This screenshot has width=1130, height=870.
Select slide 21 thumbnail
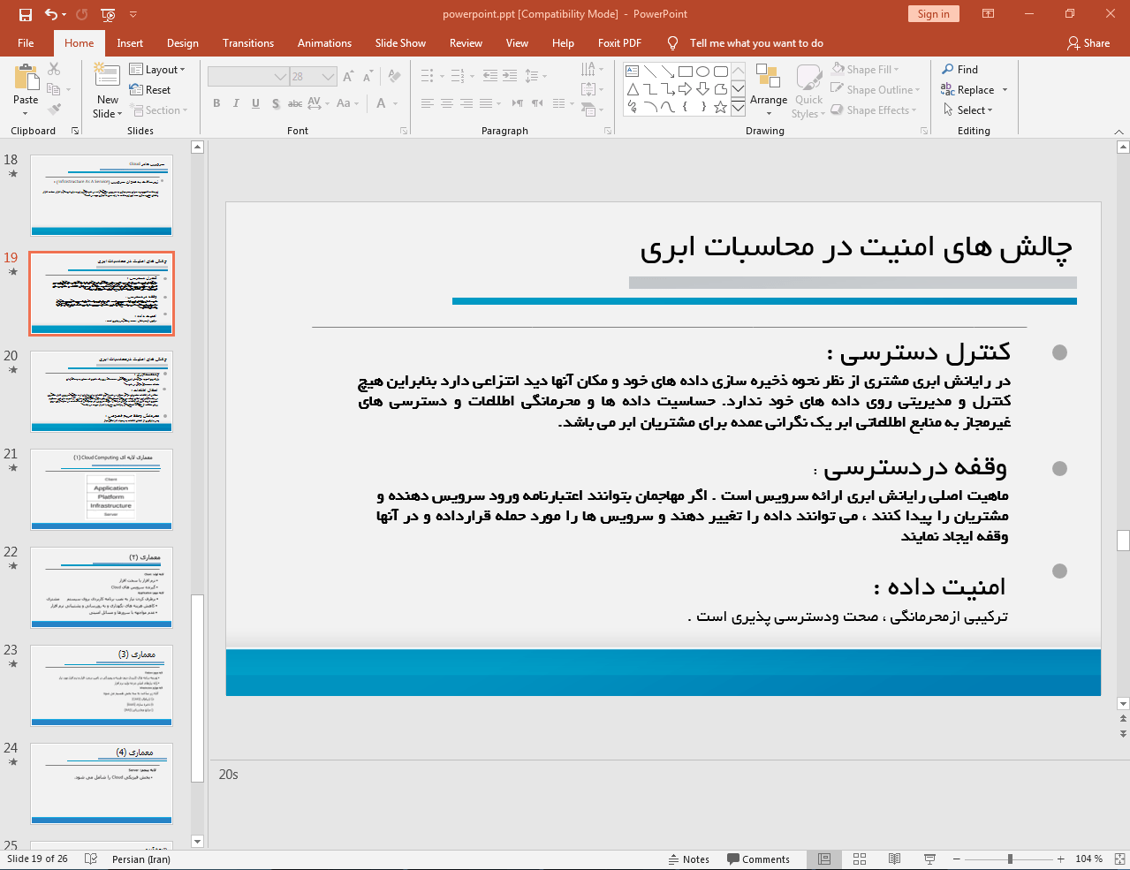coord(102,489)
